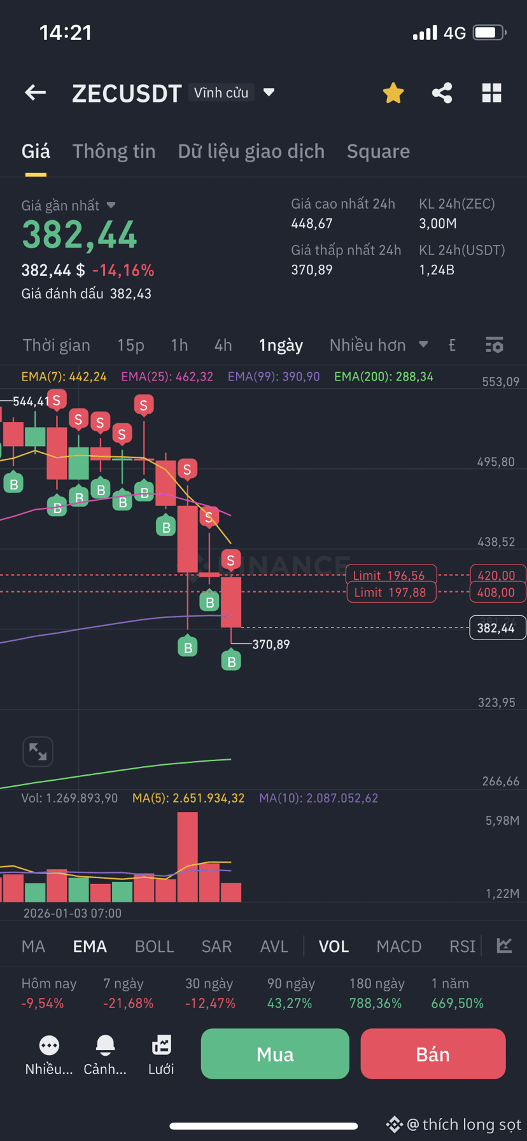Switch to the Thông tin tab
Image resolution: width=527 pixels, height=1141 pixels.
(x=114, y=151)
